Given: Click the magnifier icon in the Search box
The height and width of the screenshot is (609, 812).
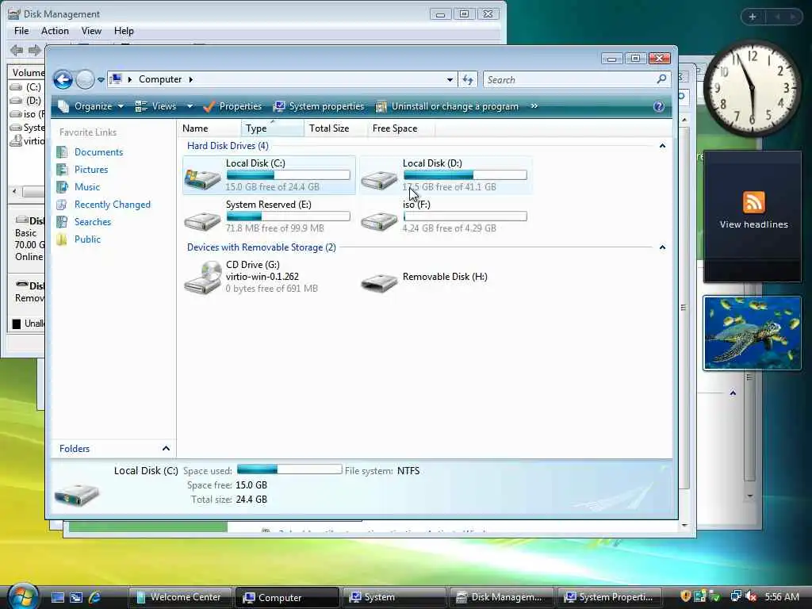Looking at the screenshot, I should tap(661, 79).
